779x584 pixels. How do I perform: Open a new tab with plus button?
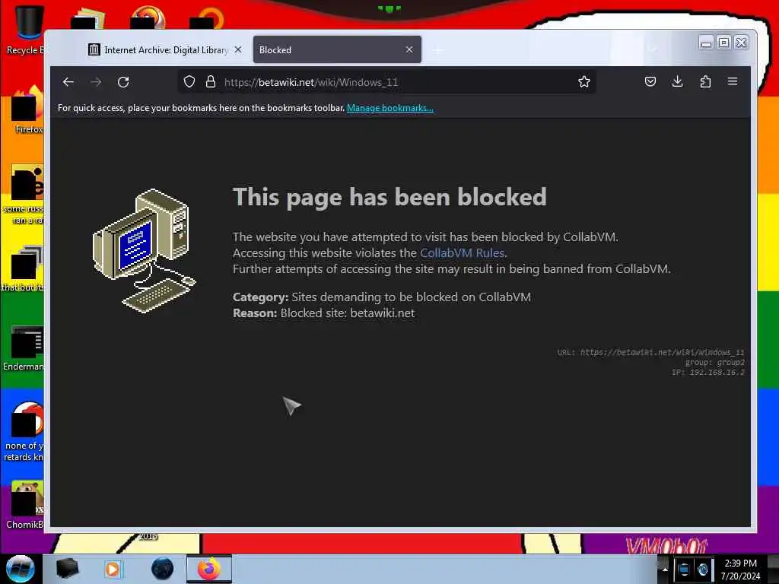pos(437,50)
